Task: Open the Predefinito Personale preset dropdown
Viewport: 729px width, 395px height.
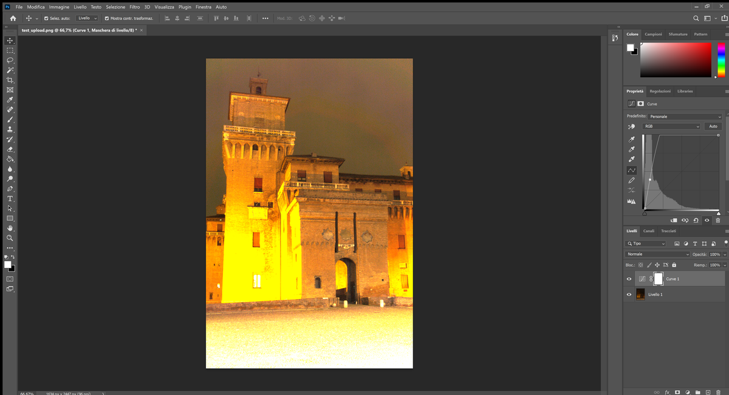Action: (x=685, y=116)
